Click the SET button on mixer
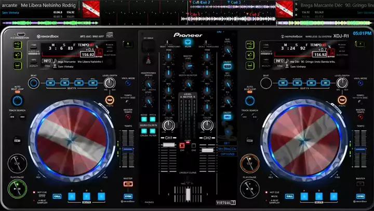 227,143
